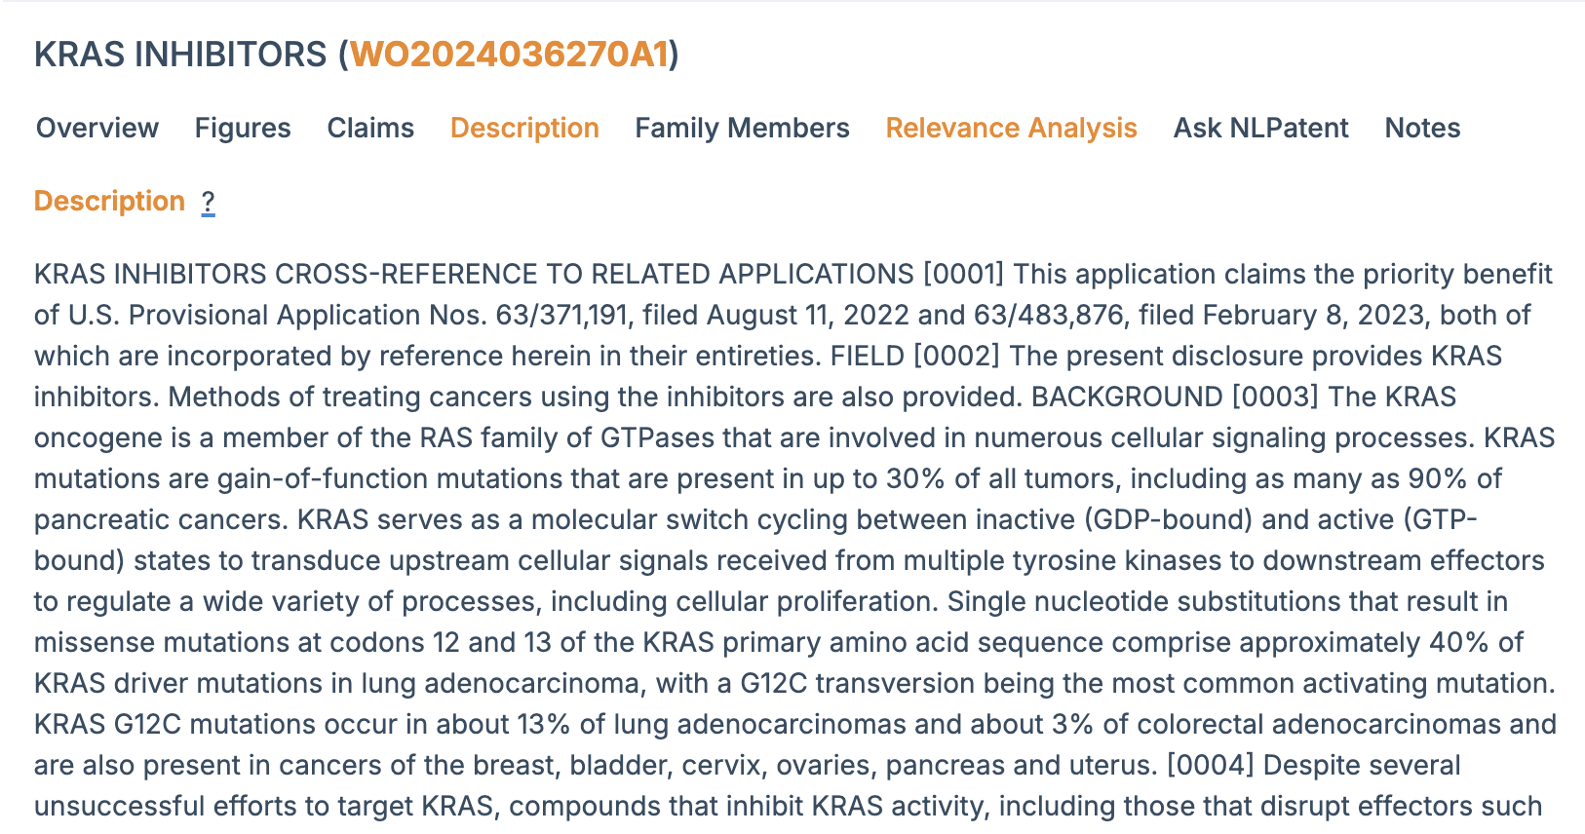Open the Relevance Analysis tab
1585x834 pixels.
(1011, 128)
